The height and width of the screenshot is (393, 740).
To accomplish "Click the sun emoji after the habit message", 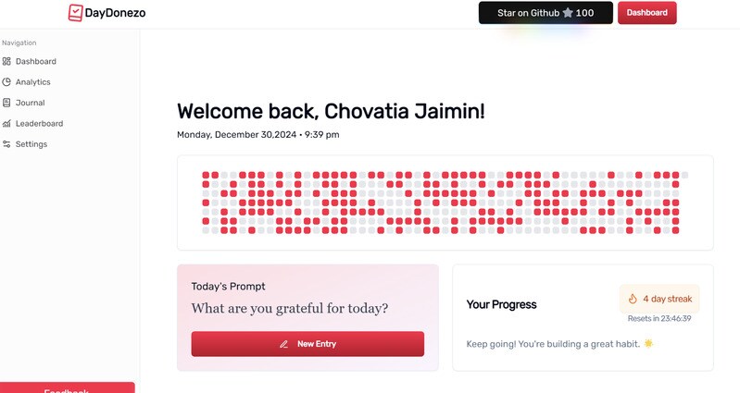I will coord(648,344).
